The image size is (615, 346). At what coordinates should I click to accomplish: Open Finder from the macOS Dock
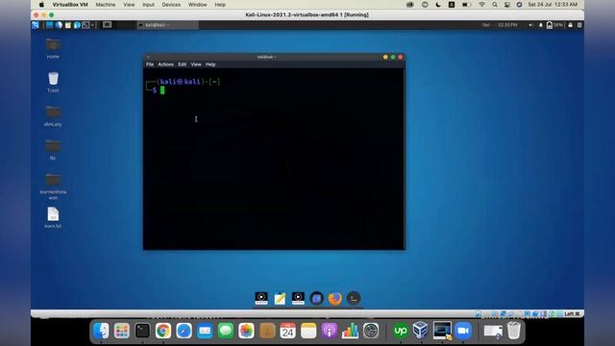pyautogui.click(x=101, y=331)
